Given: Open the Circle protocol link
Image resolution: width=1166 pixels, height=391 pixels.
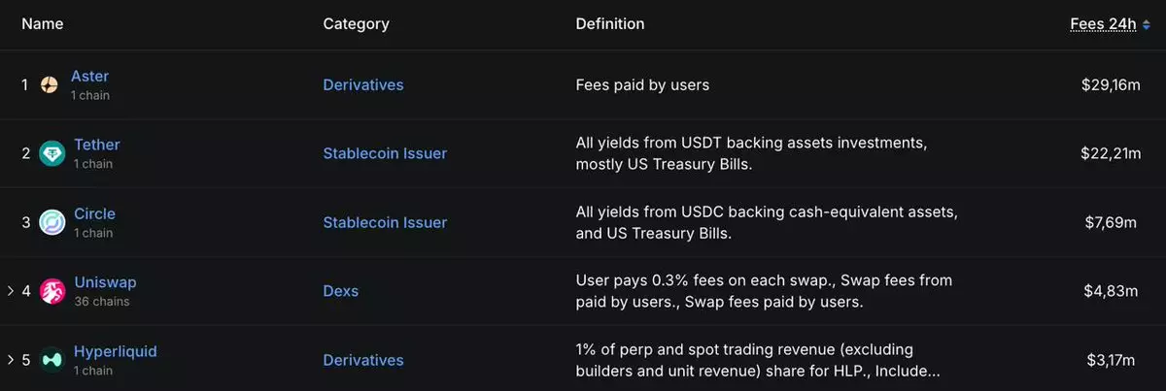Looking at the screenshot, I should point(94,213).
